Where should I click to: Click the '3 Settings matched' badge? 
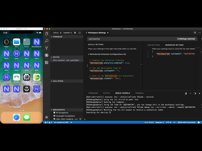[x=186, y=39]
